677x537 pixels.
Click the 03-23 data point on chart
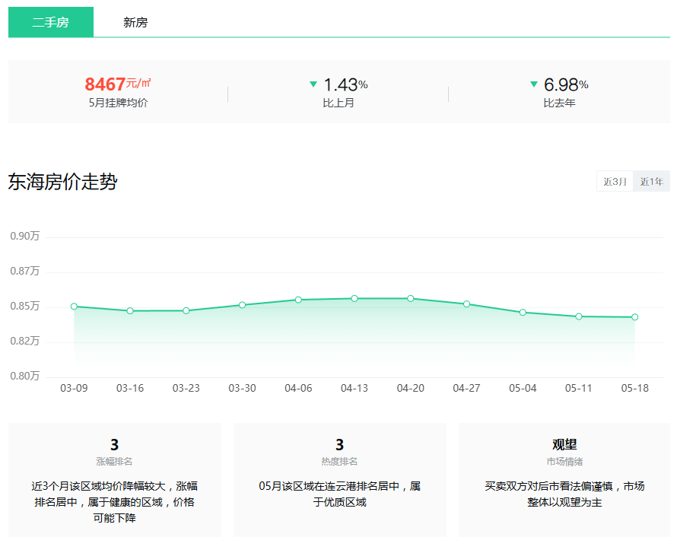(186, 311)
